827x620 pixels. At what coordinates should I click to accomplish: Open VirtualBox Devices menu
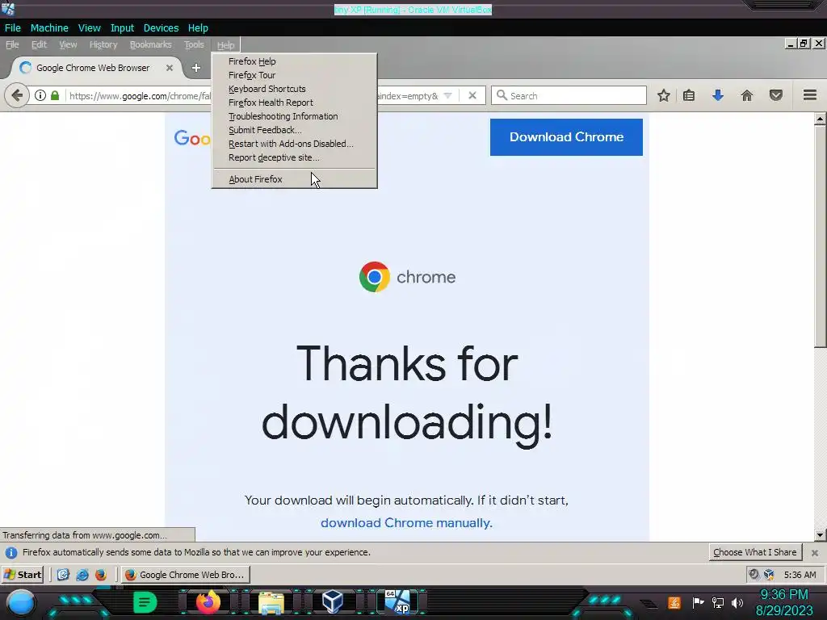(161, 28)
